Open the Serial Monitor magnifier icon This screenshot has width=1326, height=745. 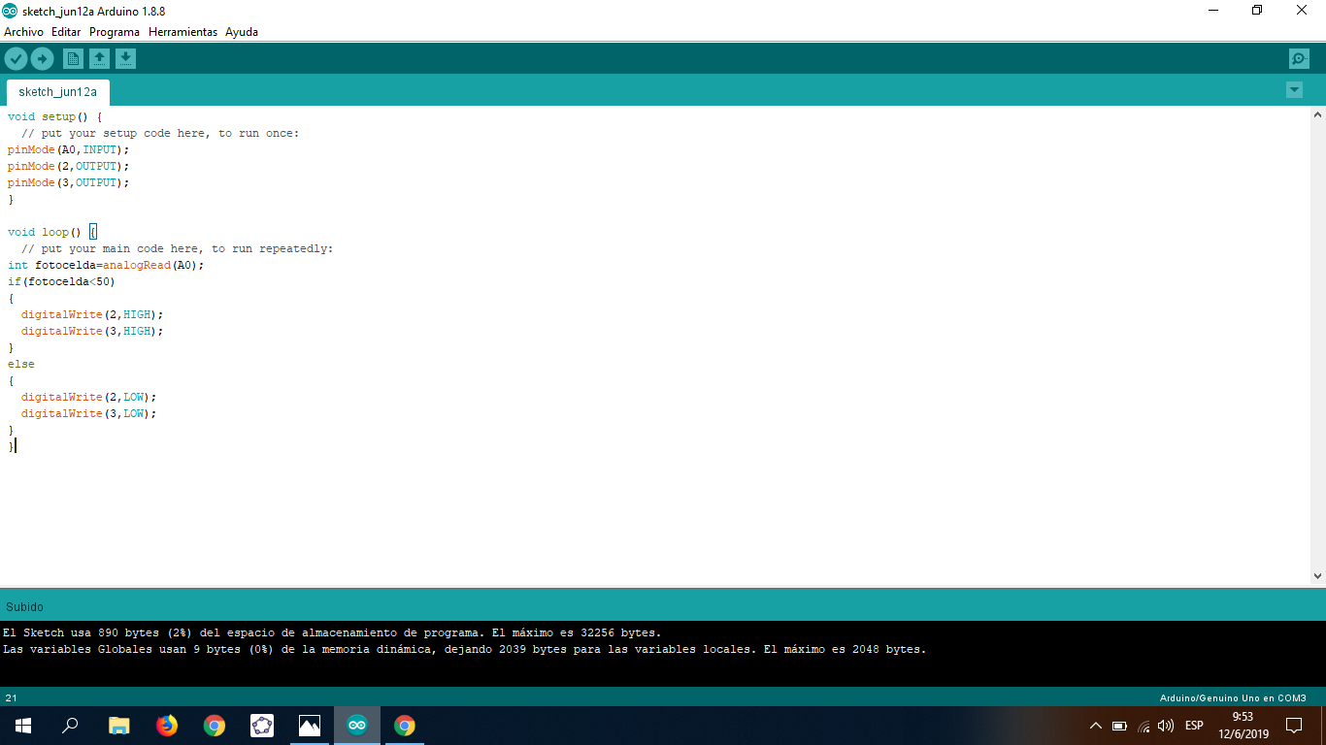click(x=1299, y=59)
